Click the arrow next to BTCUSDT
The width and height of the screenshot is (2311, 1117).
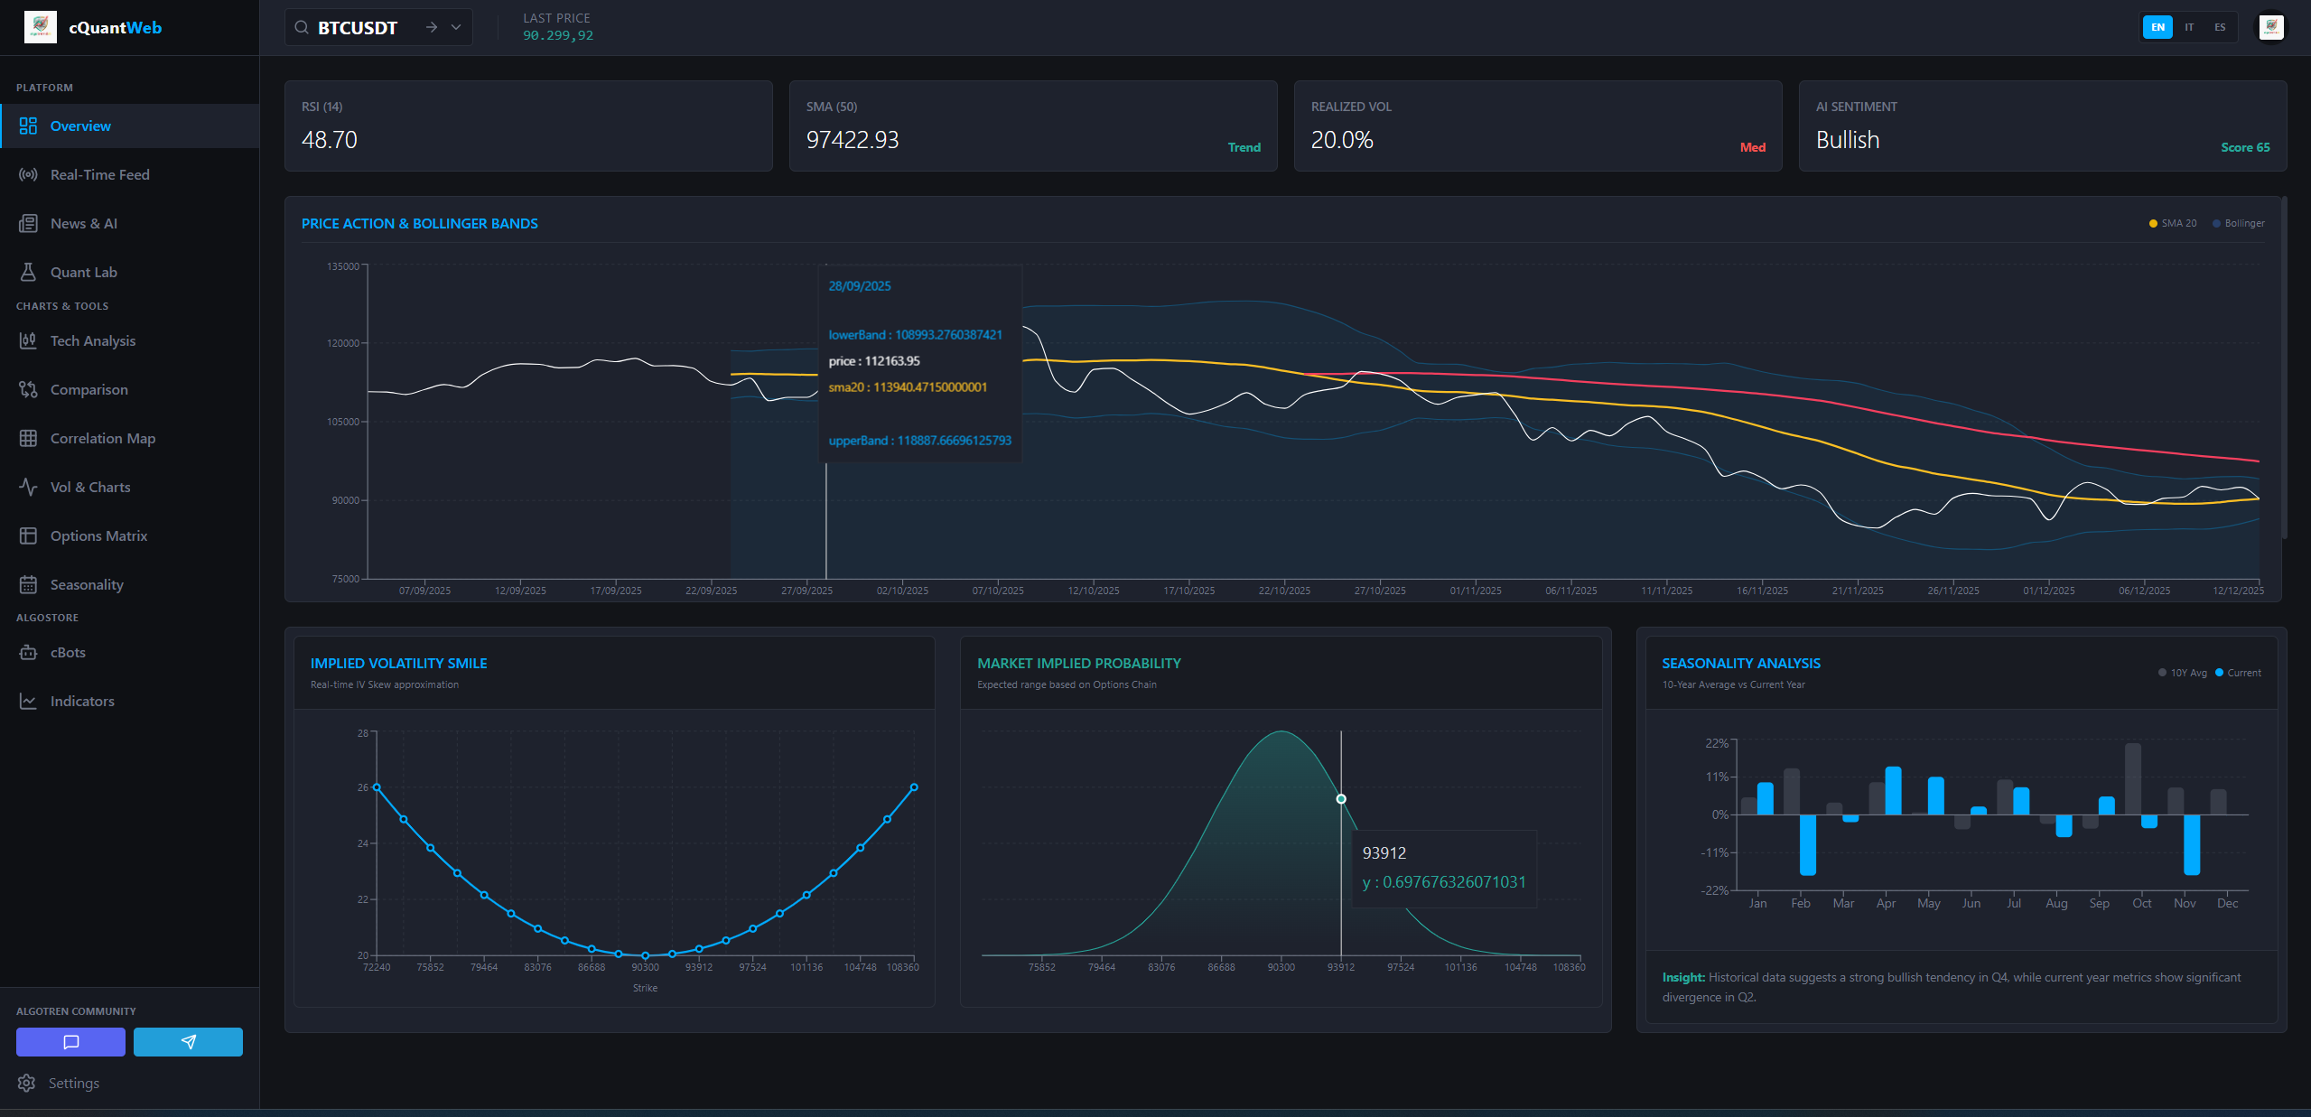[432, 27]
